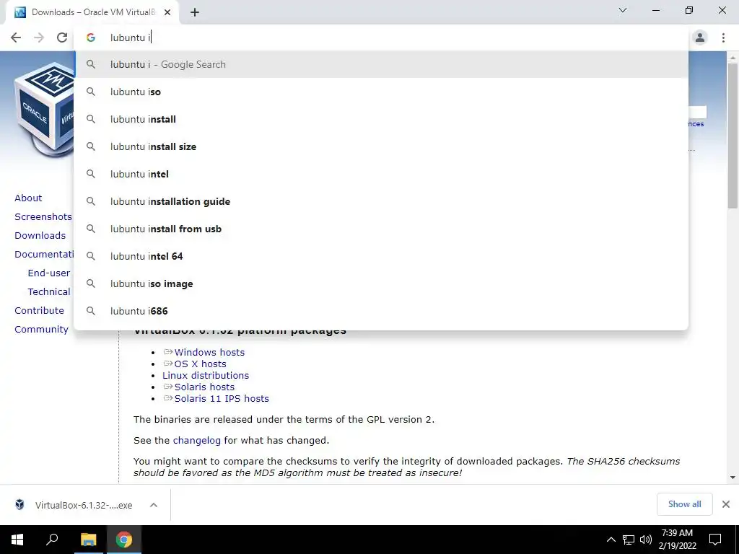Click the Google G icon in the omnibox
The image size is (739, 554).
tap(91, 38)
